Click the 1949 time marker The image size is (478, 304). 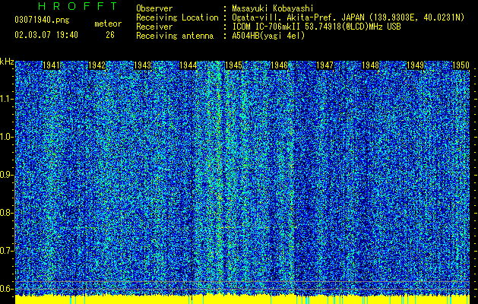click(416, 65)
